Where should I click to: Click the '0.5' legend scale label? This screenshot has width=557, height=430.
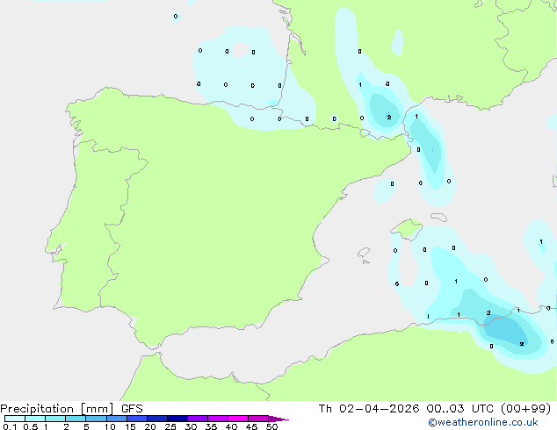tap(31, 426)
